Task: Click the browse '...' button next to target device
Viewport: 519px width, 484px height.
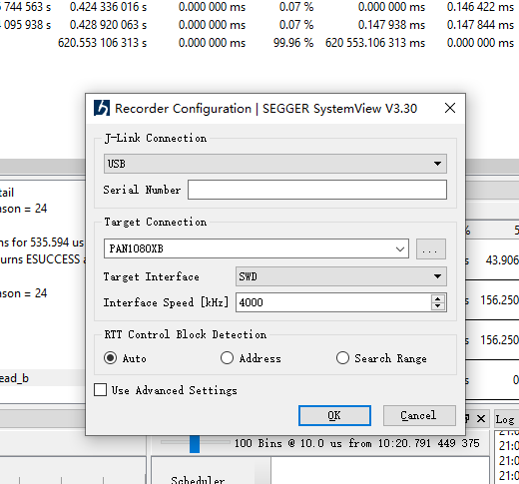Action: click(x=431, y=248)
